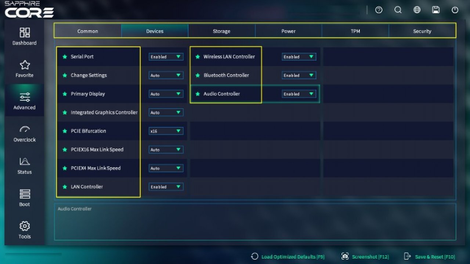
Task: Select the Bluetooth Controller label
Action: [226, 75]
